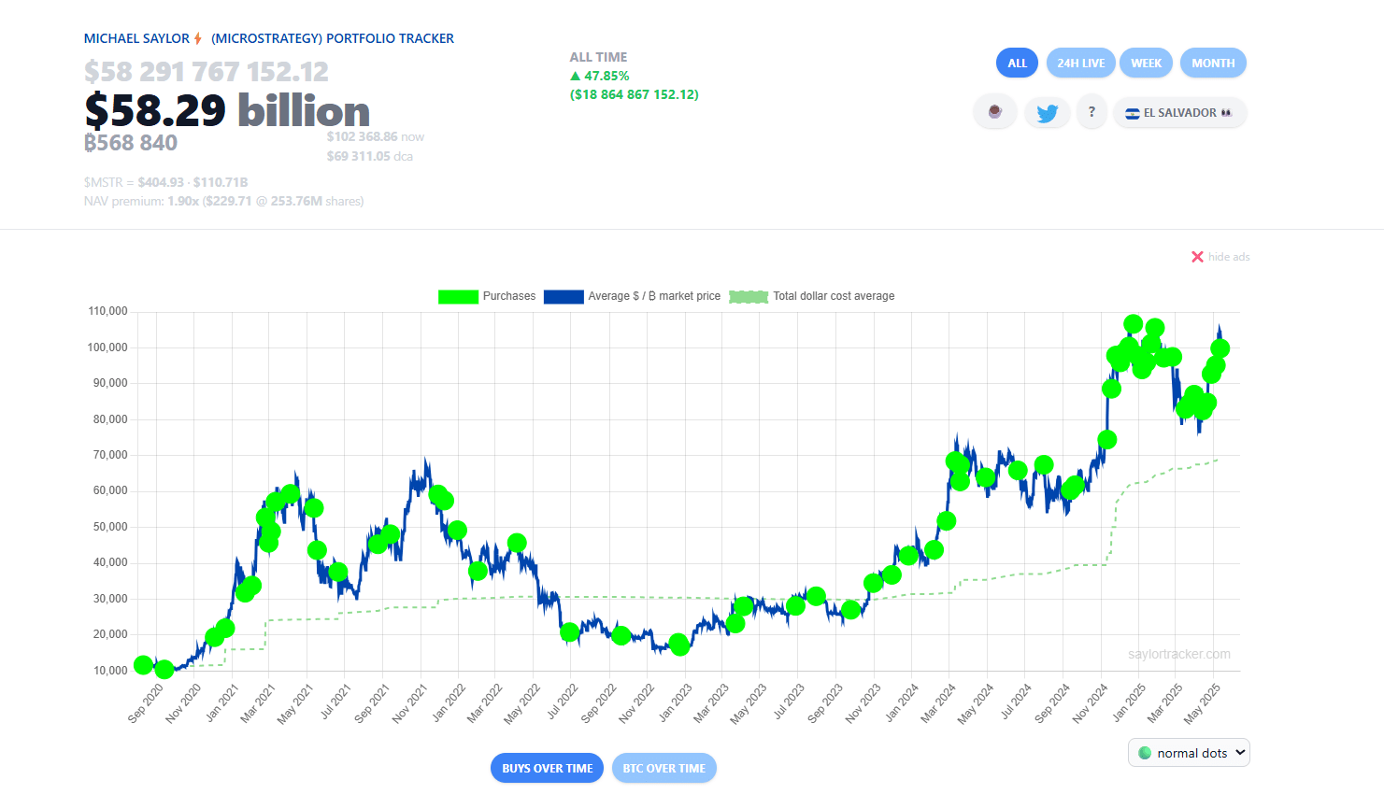Image resolution: width=1384 pixels, height=808 pixels.
Task: Switch to the MONTH tab
Action: tap(1213, 64)
